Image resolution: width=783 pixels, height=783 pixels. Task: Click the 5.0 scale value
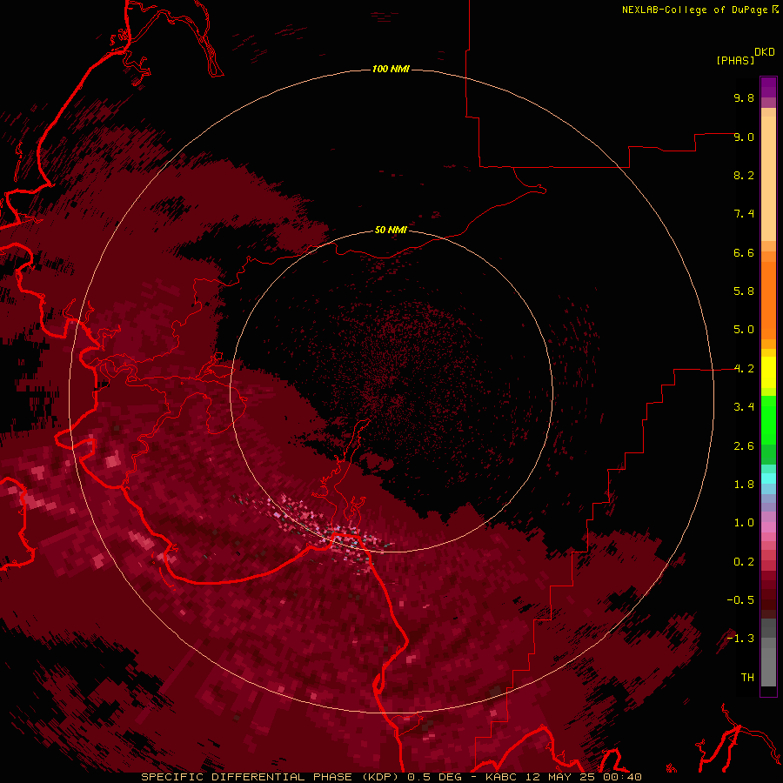pos(744,330)
